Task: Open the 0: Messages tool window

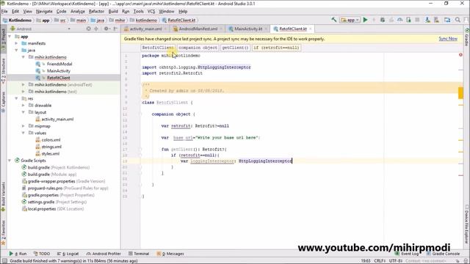Action: tap(170, 254)
